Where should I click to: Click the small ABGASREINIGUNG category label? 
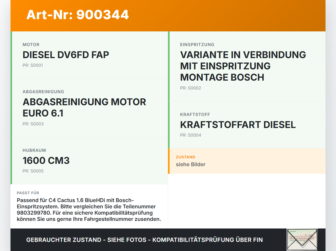coord(43,92)
